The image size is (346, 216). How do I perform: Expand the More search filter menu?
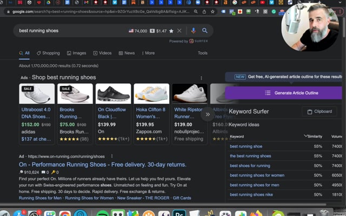point(148,53)
